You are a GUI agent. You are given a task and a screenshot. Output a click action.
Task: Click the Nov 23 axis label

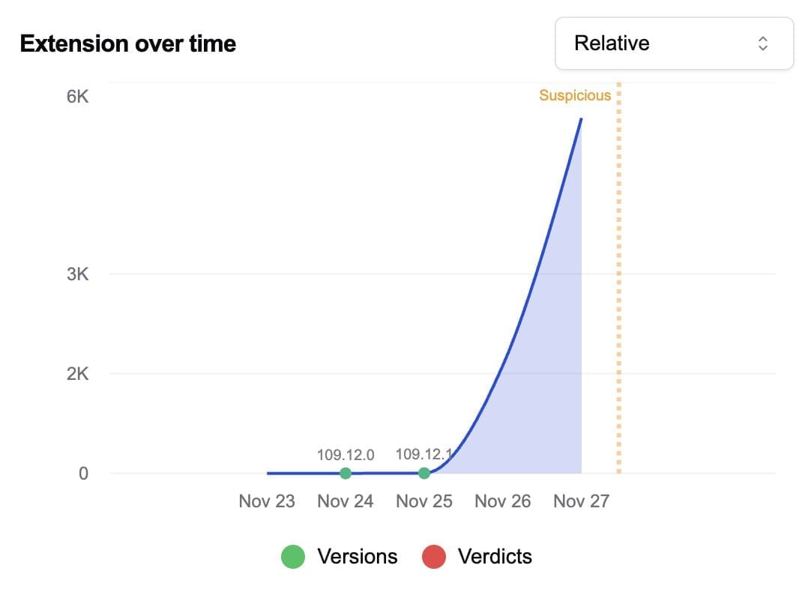pos(267,501)
